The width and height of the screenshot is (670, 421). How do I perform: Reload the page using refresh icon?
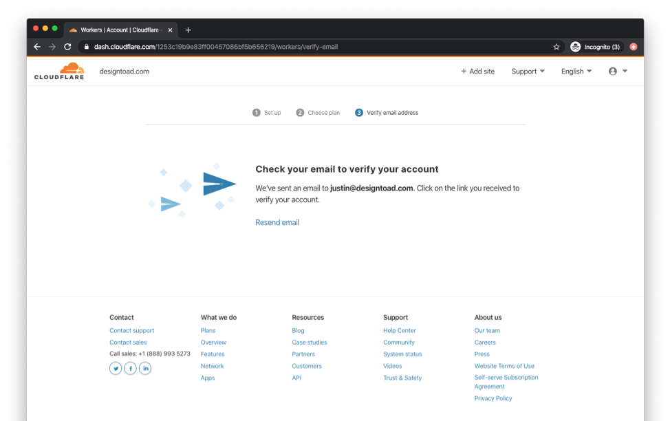click(67, 47)
